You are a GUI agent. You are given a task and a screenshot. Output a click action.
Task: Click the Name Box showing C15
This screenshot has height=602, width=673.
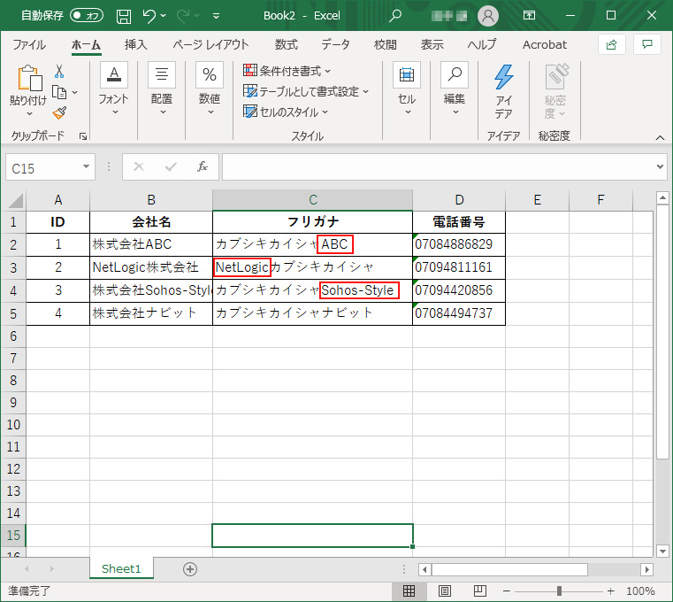coord(43,167)
